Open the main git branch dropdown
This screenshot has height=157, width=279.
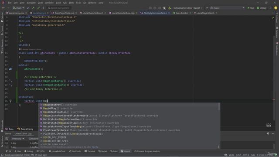(x=18, y=8)
